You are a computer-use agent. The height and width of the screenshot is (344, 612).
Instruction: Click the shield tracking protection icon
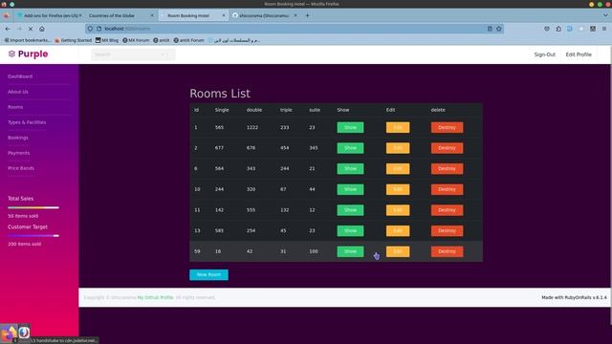click(90, 29)
